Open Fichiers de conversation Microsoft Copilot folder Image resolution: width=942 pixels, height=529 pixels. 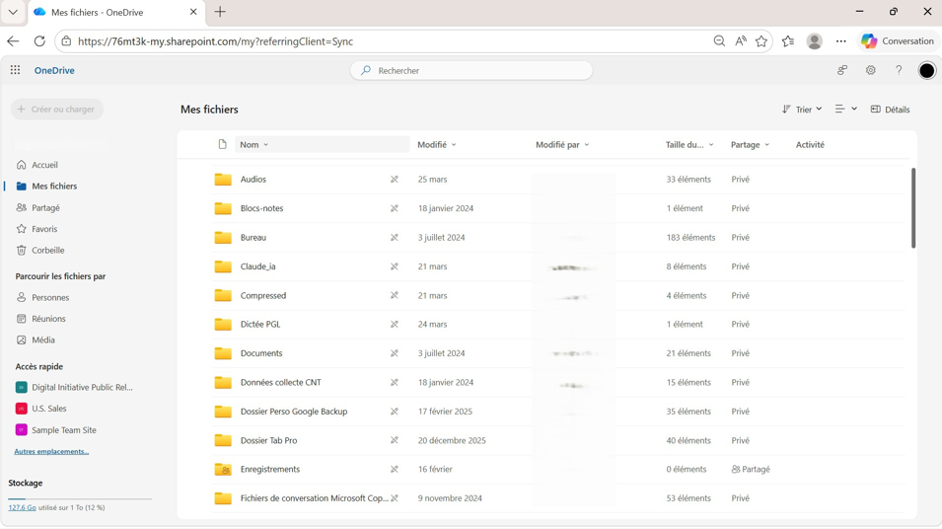click(315, 498)
